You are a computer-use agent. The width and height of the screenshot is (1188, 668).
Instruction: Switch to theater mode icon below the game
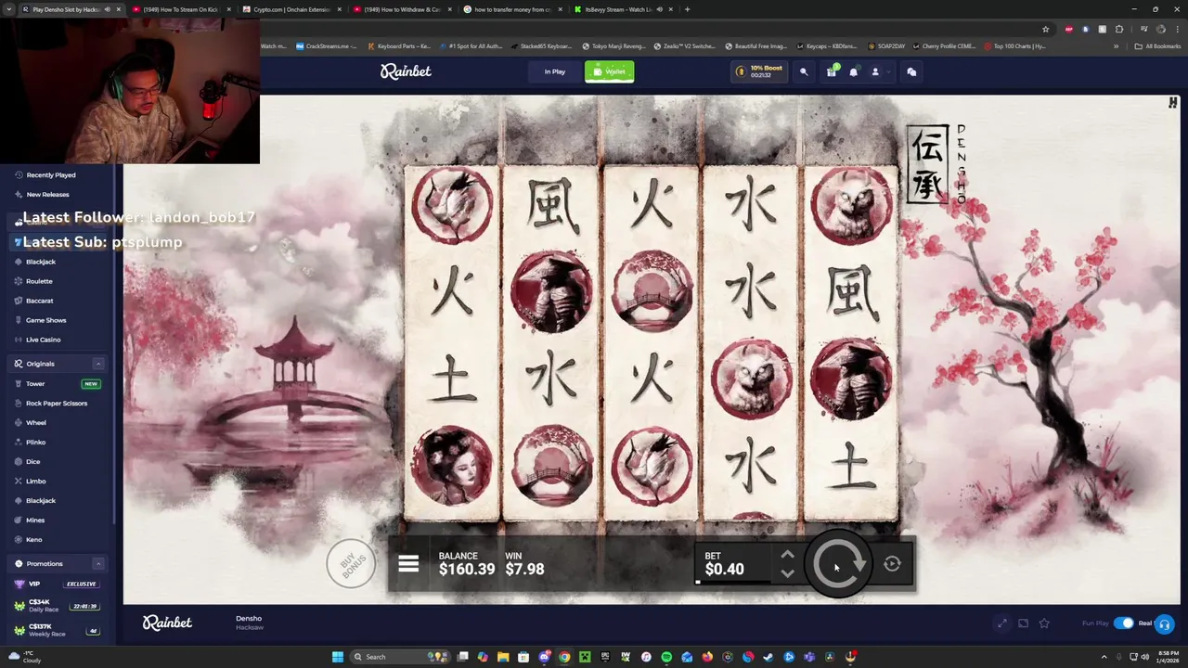(x=1023, y=623)
